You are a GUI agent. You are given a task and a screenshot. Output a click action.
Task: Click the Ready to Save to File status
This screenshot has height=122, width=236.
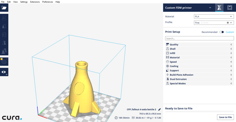point(179,108)
